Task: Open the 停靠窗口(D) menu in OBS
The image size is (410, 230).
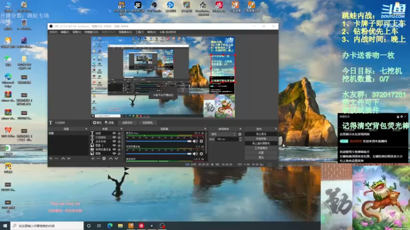Action: [x=91, y=32]
